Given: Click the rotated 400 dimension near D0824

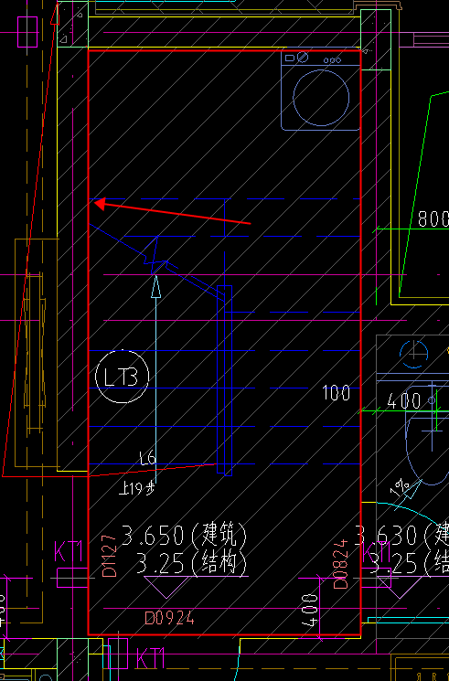Looking at the screenshot, I should [x=309, y=611].
